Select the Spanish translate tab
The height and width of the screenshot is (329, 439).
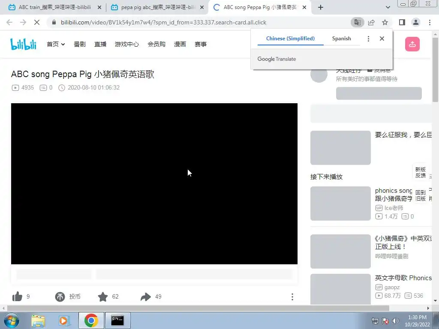point(341,39)
